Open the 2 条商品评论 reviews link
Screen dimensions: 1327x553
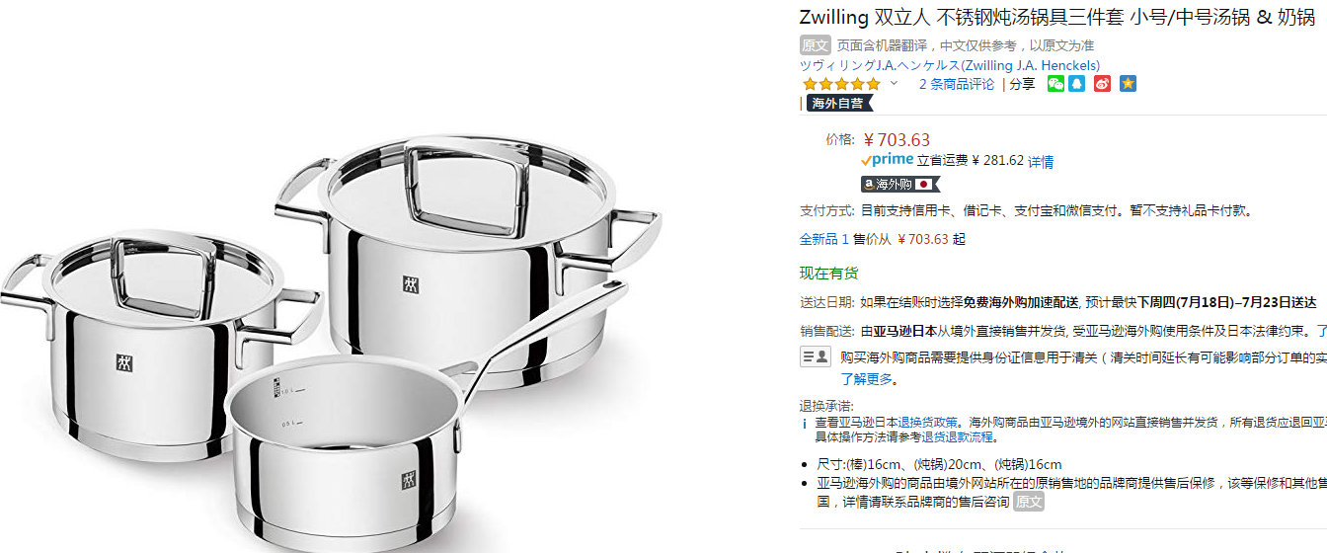click(957, 84)
